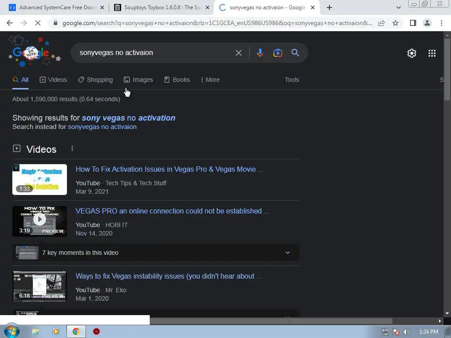Play the 6:18 Mr. Eko video thumbnail
451x338 pixels.
40,287
